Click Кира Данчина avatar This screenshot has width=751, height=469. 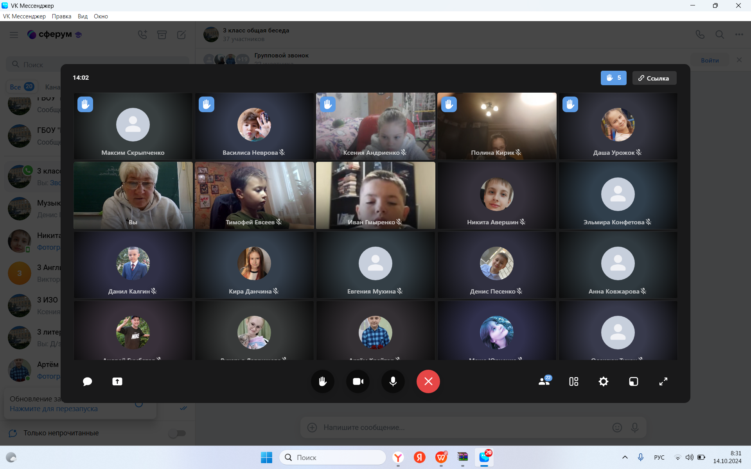254,263
